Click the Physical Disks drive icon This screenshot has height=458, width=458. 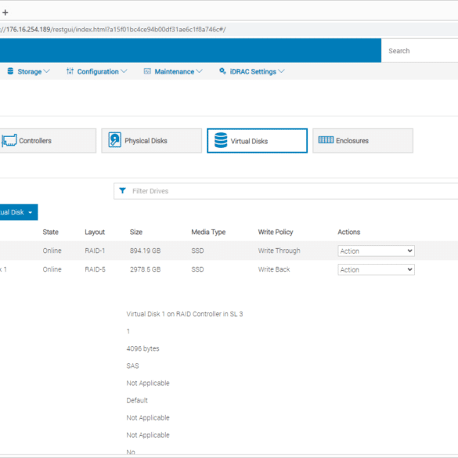pos(115,140)
